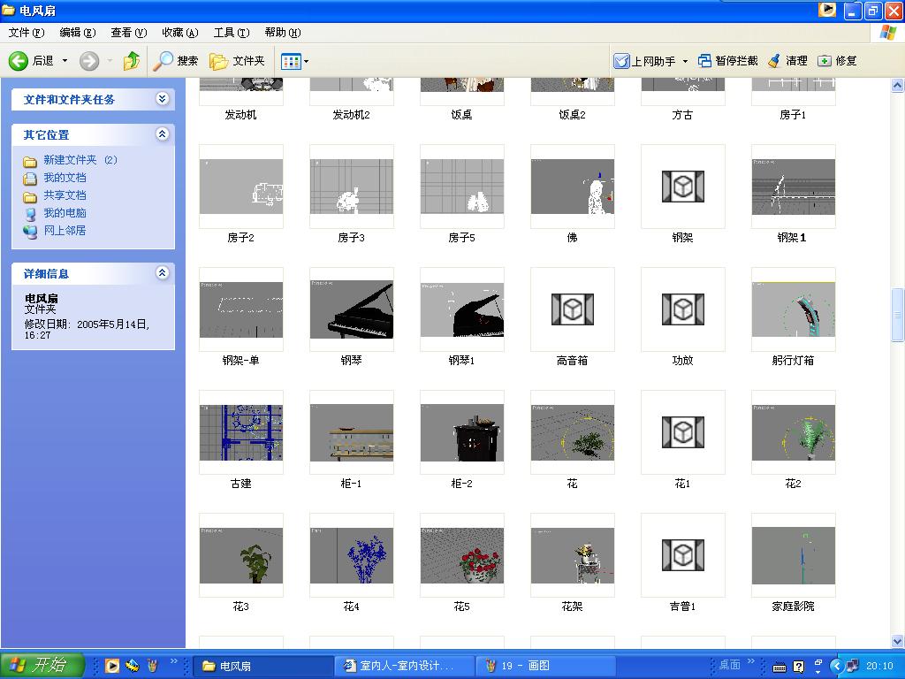Select the 家庭影院 thumbnail
The image size is (905, 679).
pos(793,555)
